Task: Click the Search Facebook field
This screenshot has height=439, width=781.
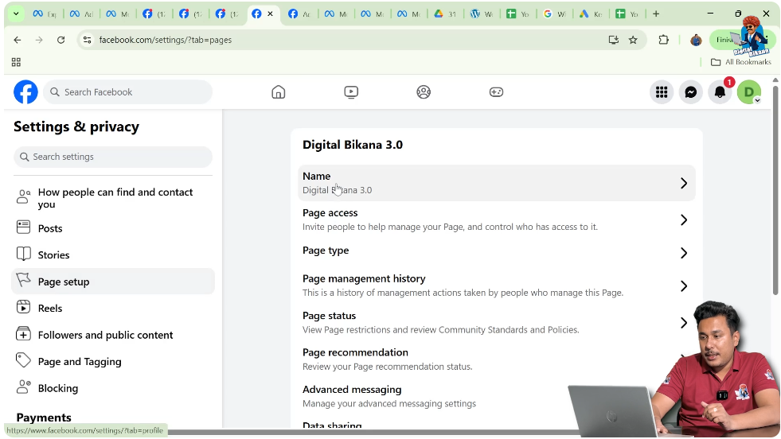Action: [x=128, y=92]
